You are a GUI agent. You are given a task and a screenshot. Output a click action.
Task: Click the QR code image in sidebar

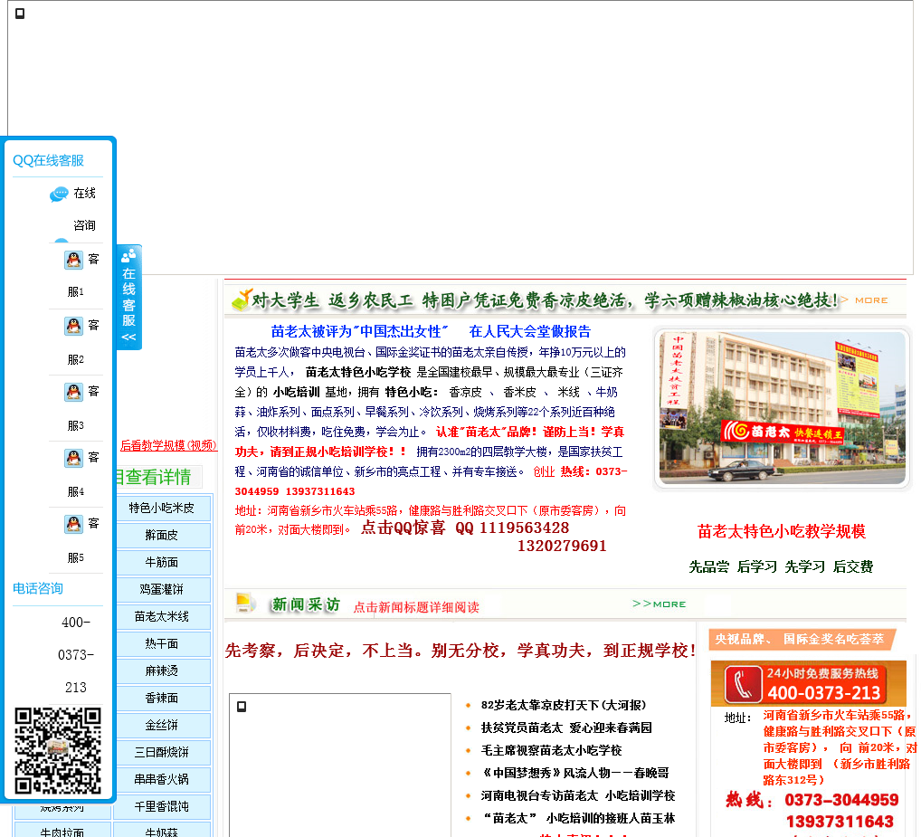tap(58, 751)
